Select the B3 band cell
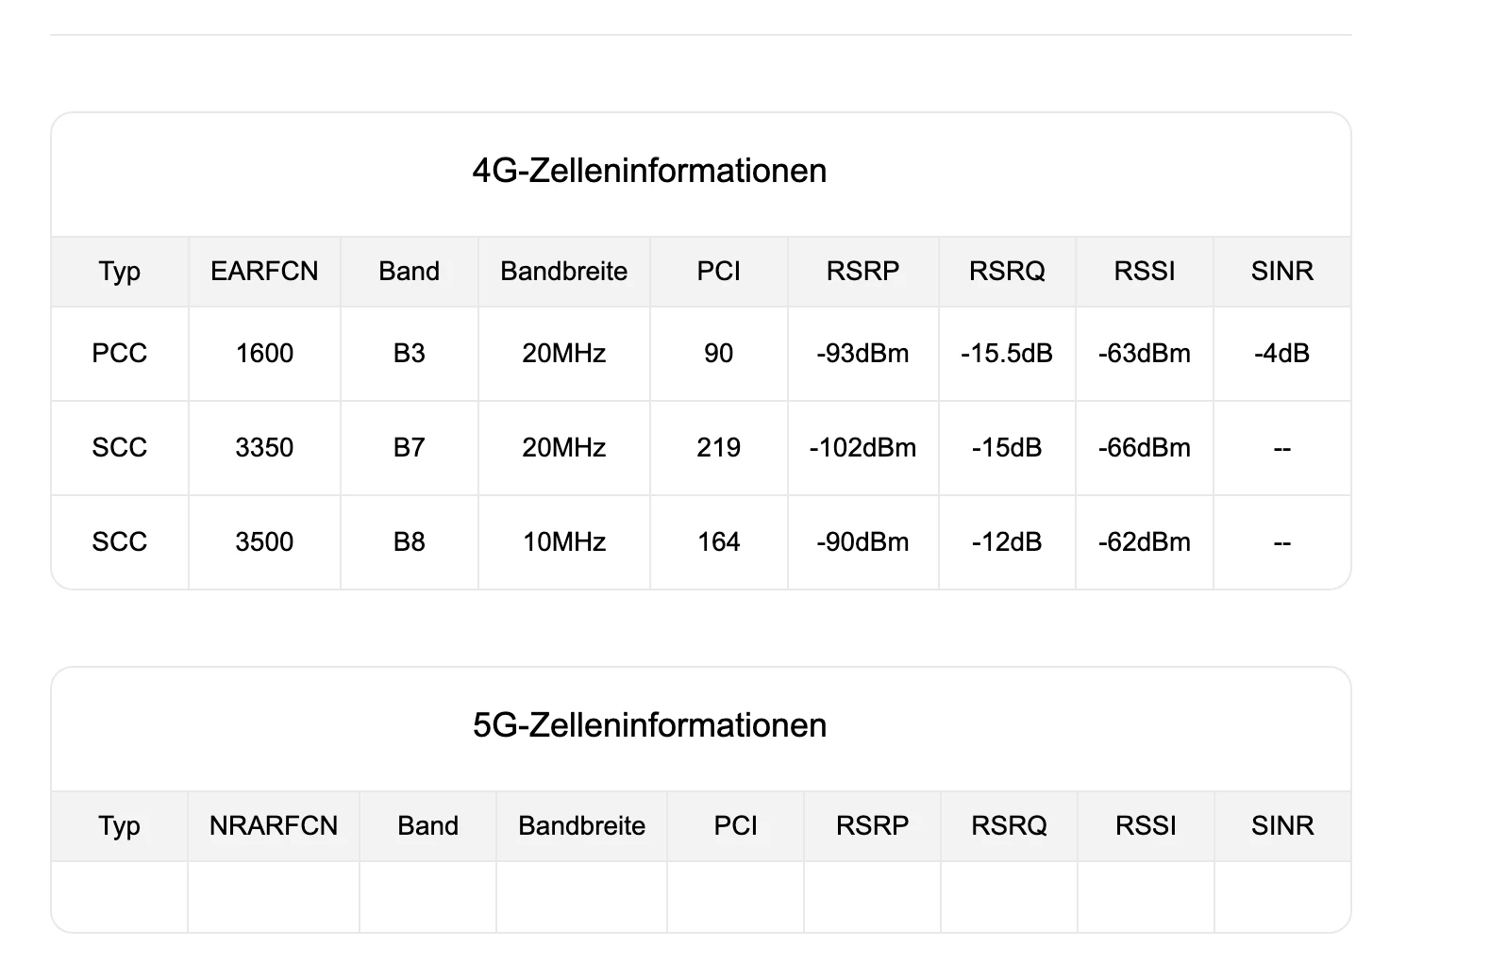The image size is (1490, 980). [409, 354]
